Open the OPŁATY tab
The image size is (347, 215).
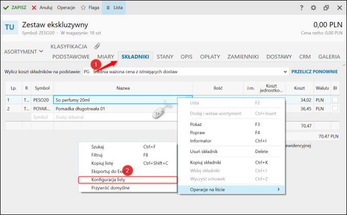coord(210,57)
